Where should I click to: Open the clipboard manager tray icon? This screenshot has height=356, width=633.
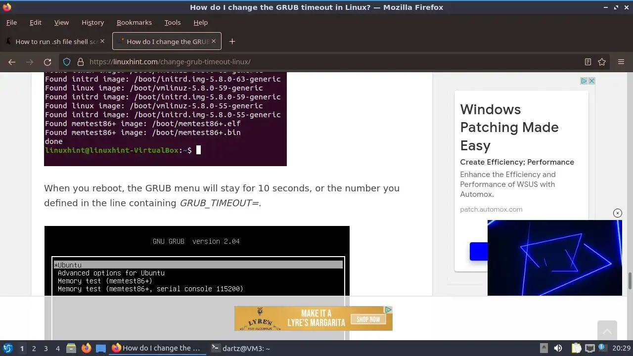576,348
